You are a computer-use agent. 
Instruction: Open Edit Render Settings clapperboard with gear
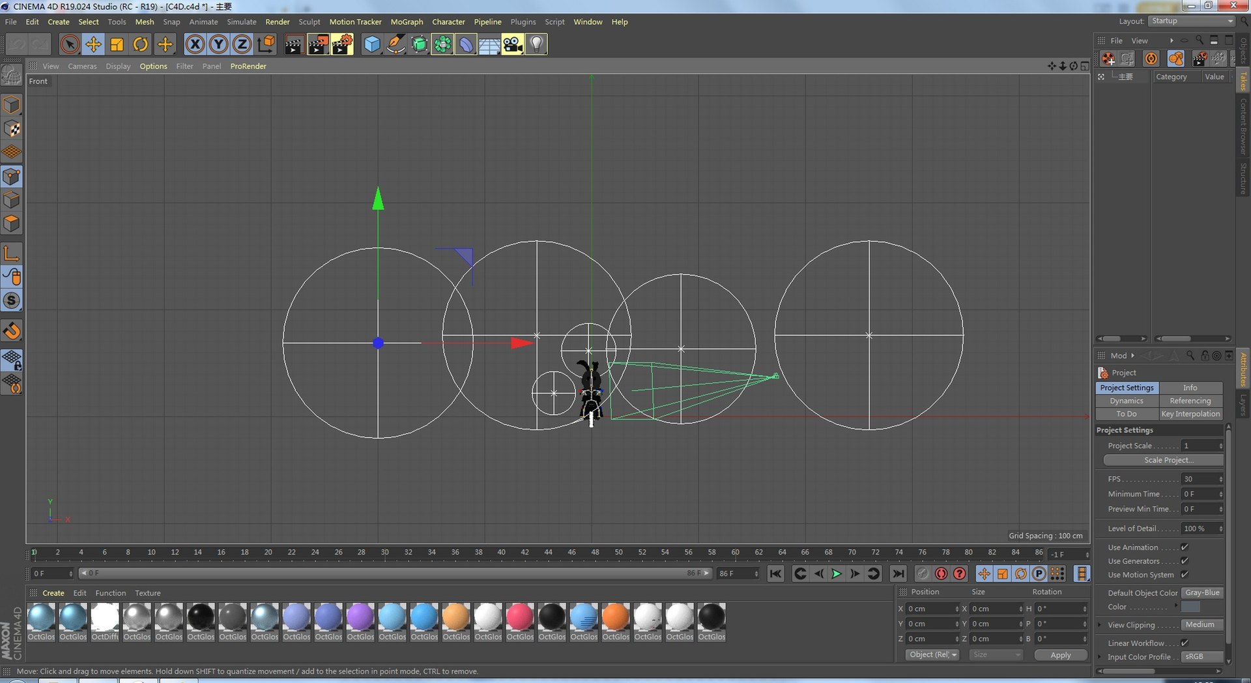[342, 44]
